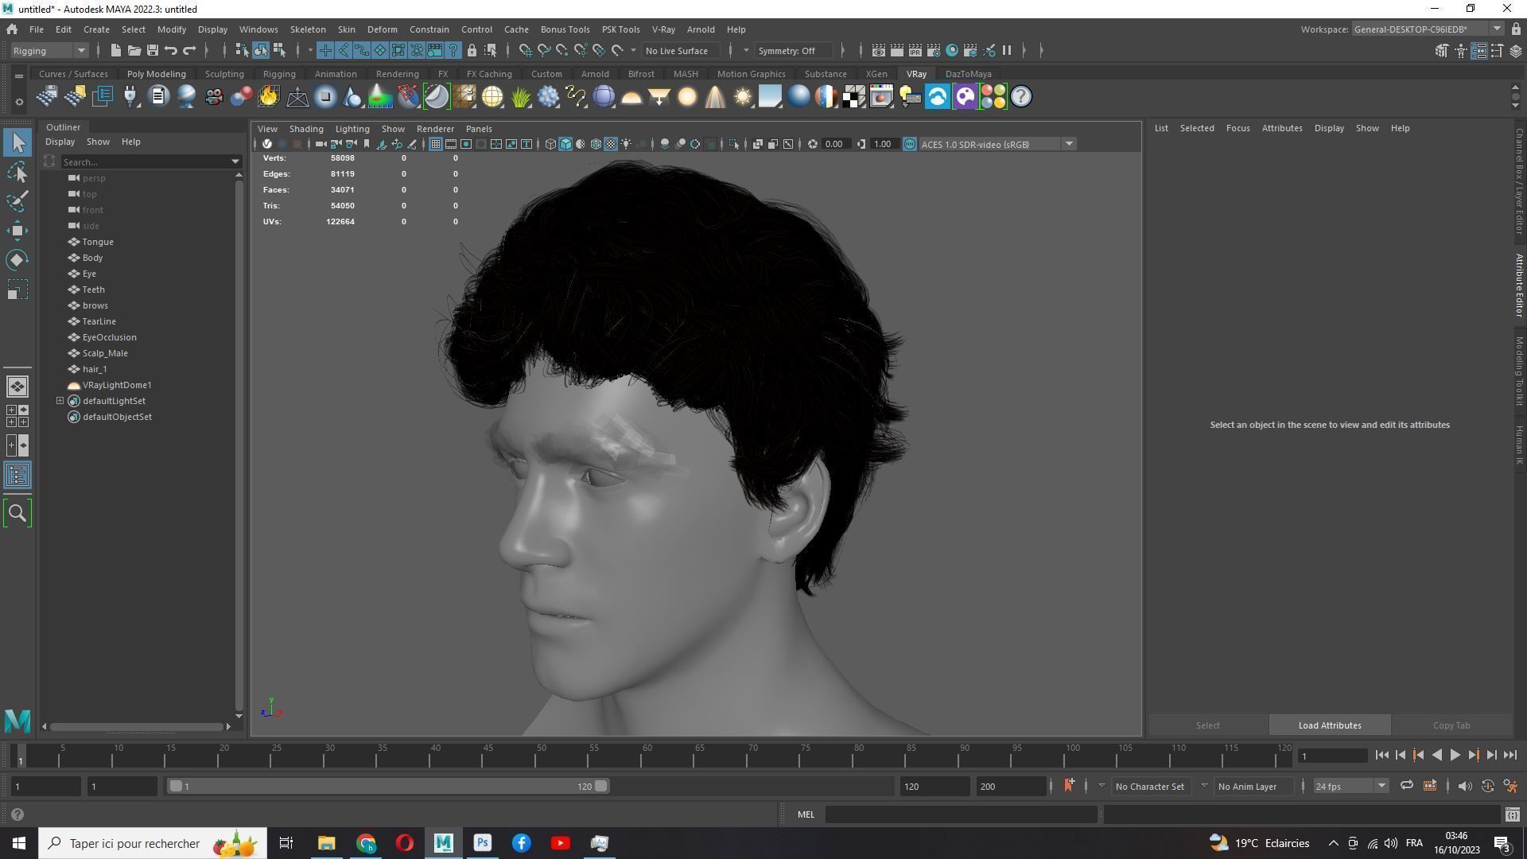This screenshot has width=1527, height=859.
Task: Click the play forwards button
Action: [1455, 756]
